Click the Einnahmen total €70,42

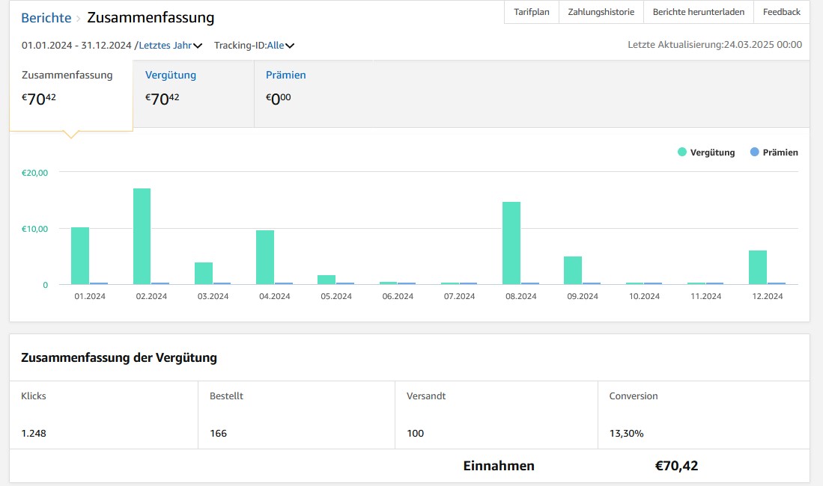tap(676, 465)
